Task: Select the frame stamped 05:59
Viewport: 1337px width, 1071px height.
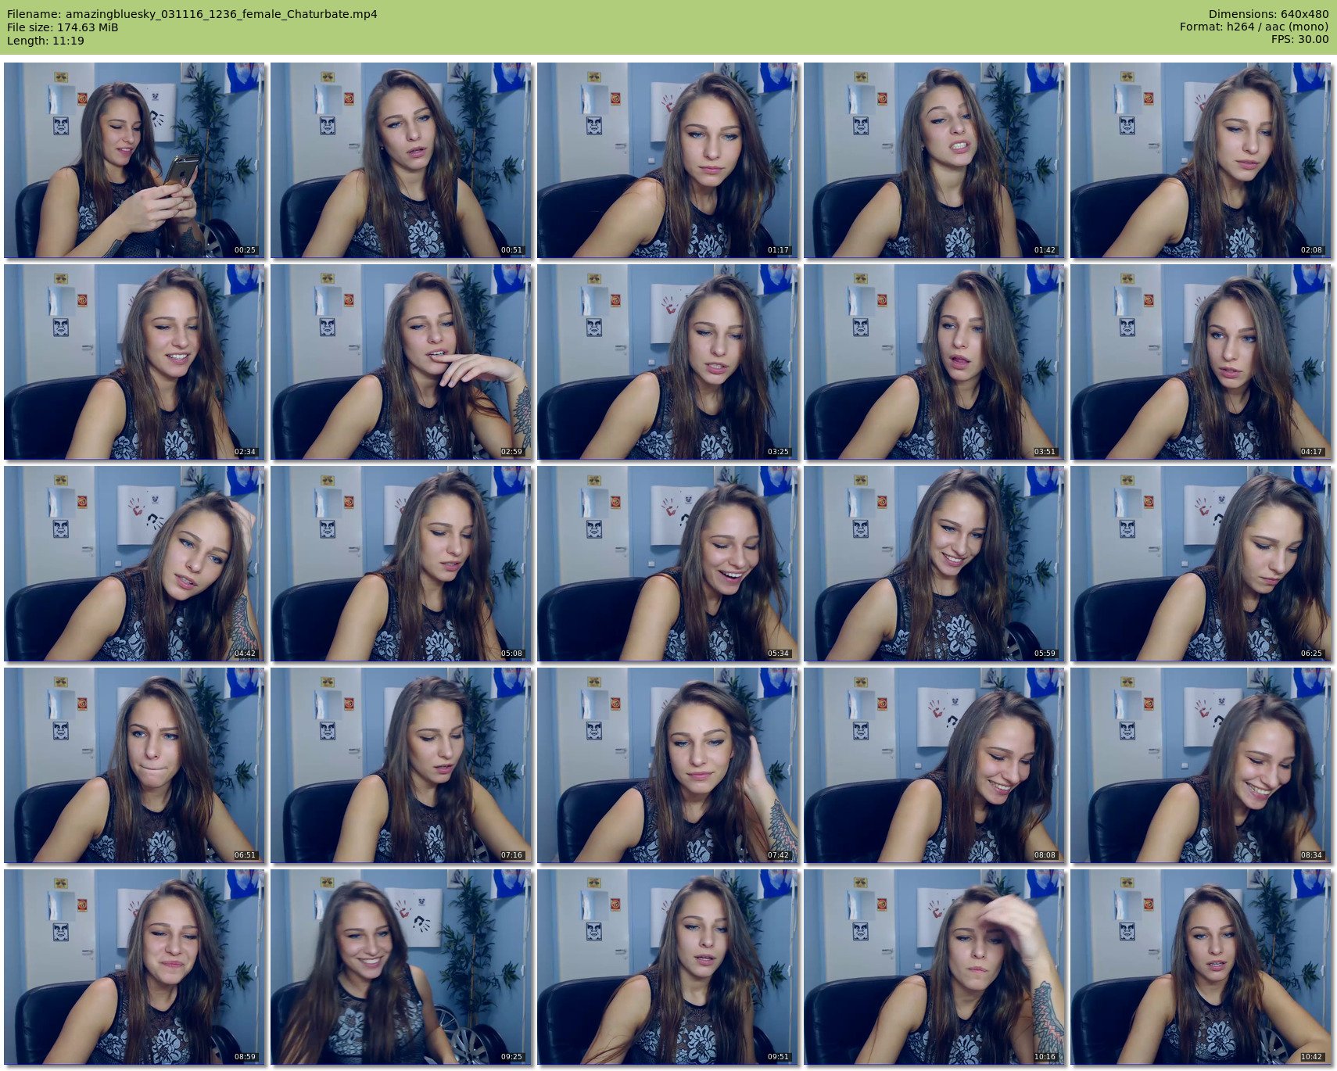Action: pyautogui.click(x=934, y=564)
